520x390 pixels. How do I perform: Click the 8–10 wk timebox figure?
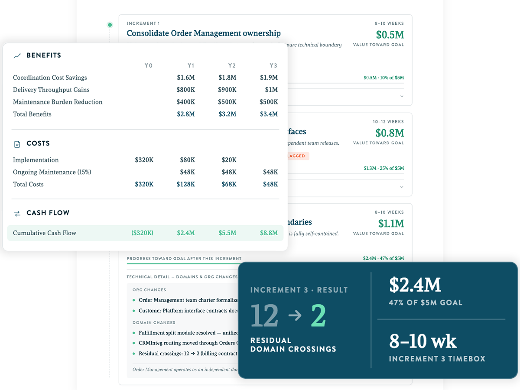(x=423, y=341)
